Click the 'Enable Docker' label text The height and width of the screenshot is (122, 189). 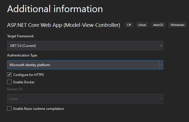24,82
